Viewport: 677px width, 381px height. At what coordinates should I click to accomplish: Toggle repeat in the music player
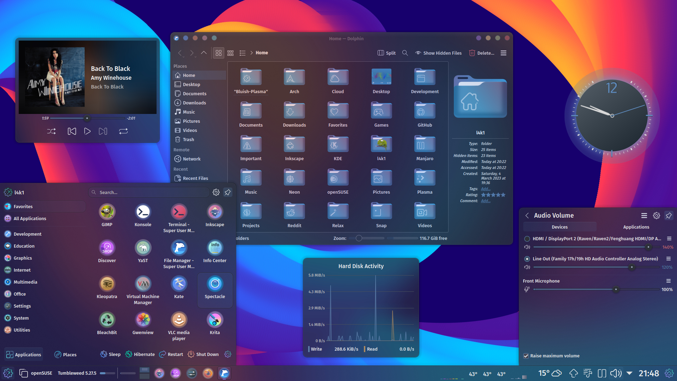coord(123,131)
